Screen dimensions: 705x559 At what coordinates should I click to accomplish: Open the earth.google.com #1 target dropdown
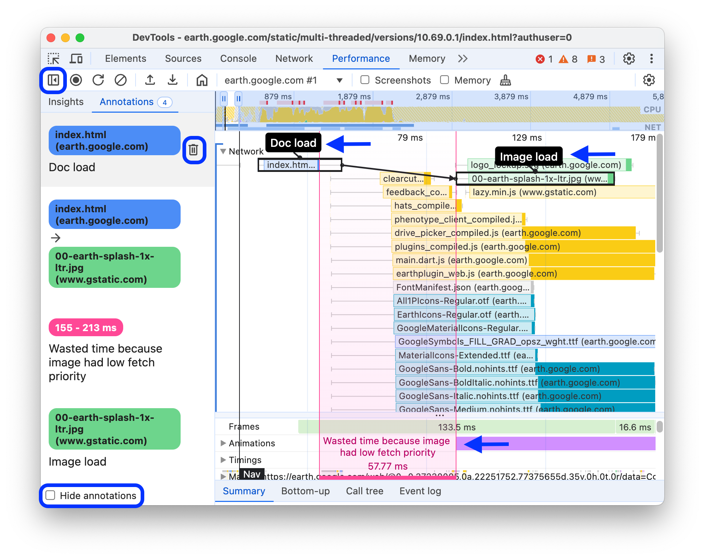tap(340, 80)
